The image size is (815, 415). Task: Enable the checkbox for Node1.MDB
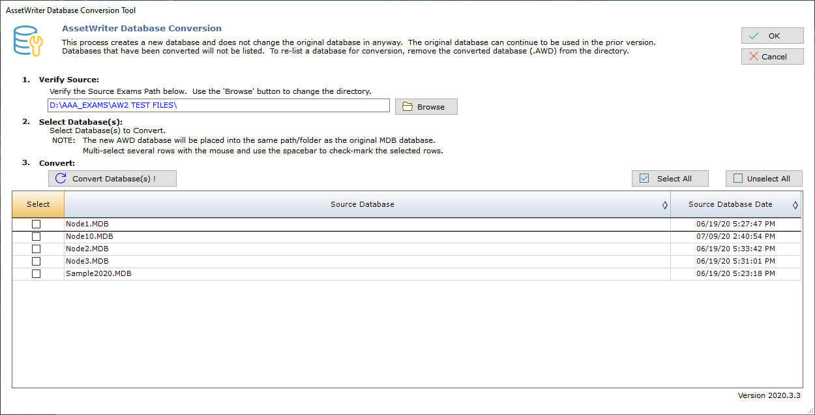click(x=36, y=224)
